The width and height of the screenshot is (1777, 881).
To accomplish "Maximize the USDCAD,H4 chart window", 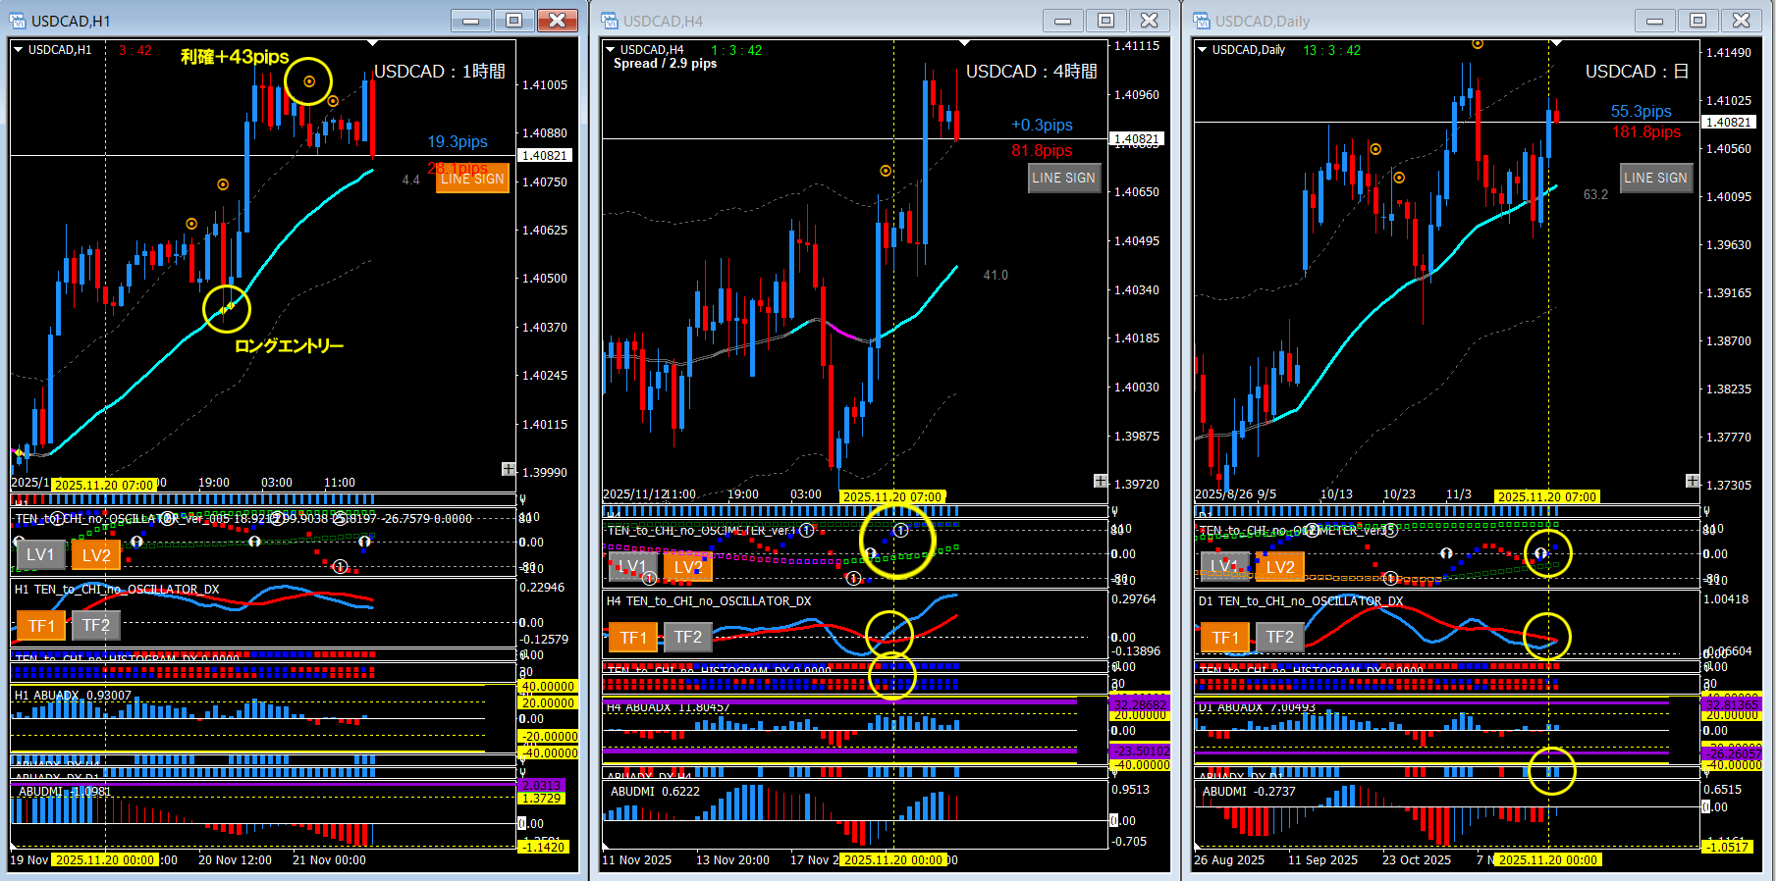I will [x=1105, y=21].
